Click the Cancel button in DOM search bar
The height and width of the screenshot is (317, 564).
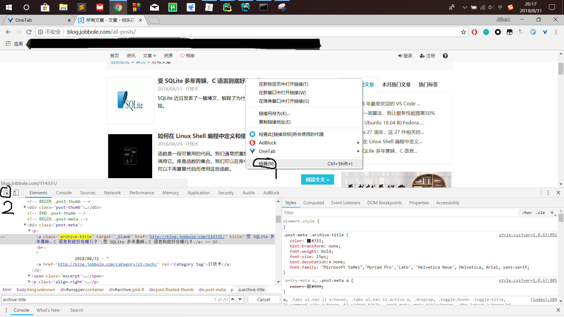(263, 299)
